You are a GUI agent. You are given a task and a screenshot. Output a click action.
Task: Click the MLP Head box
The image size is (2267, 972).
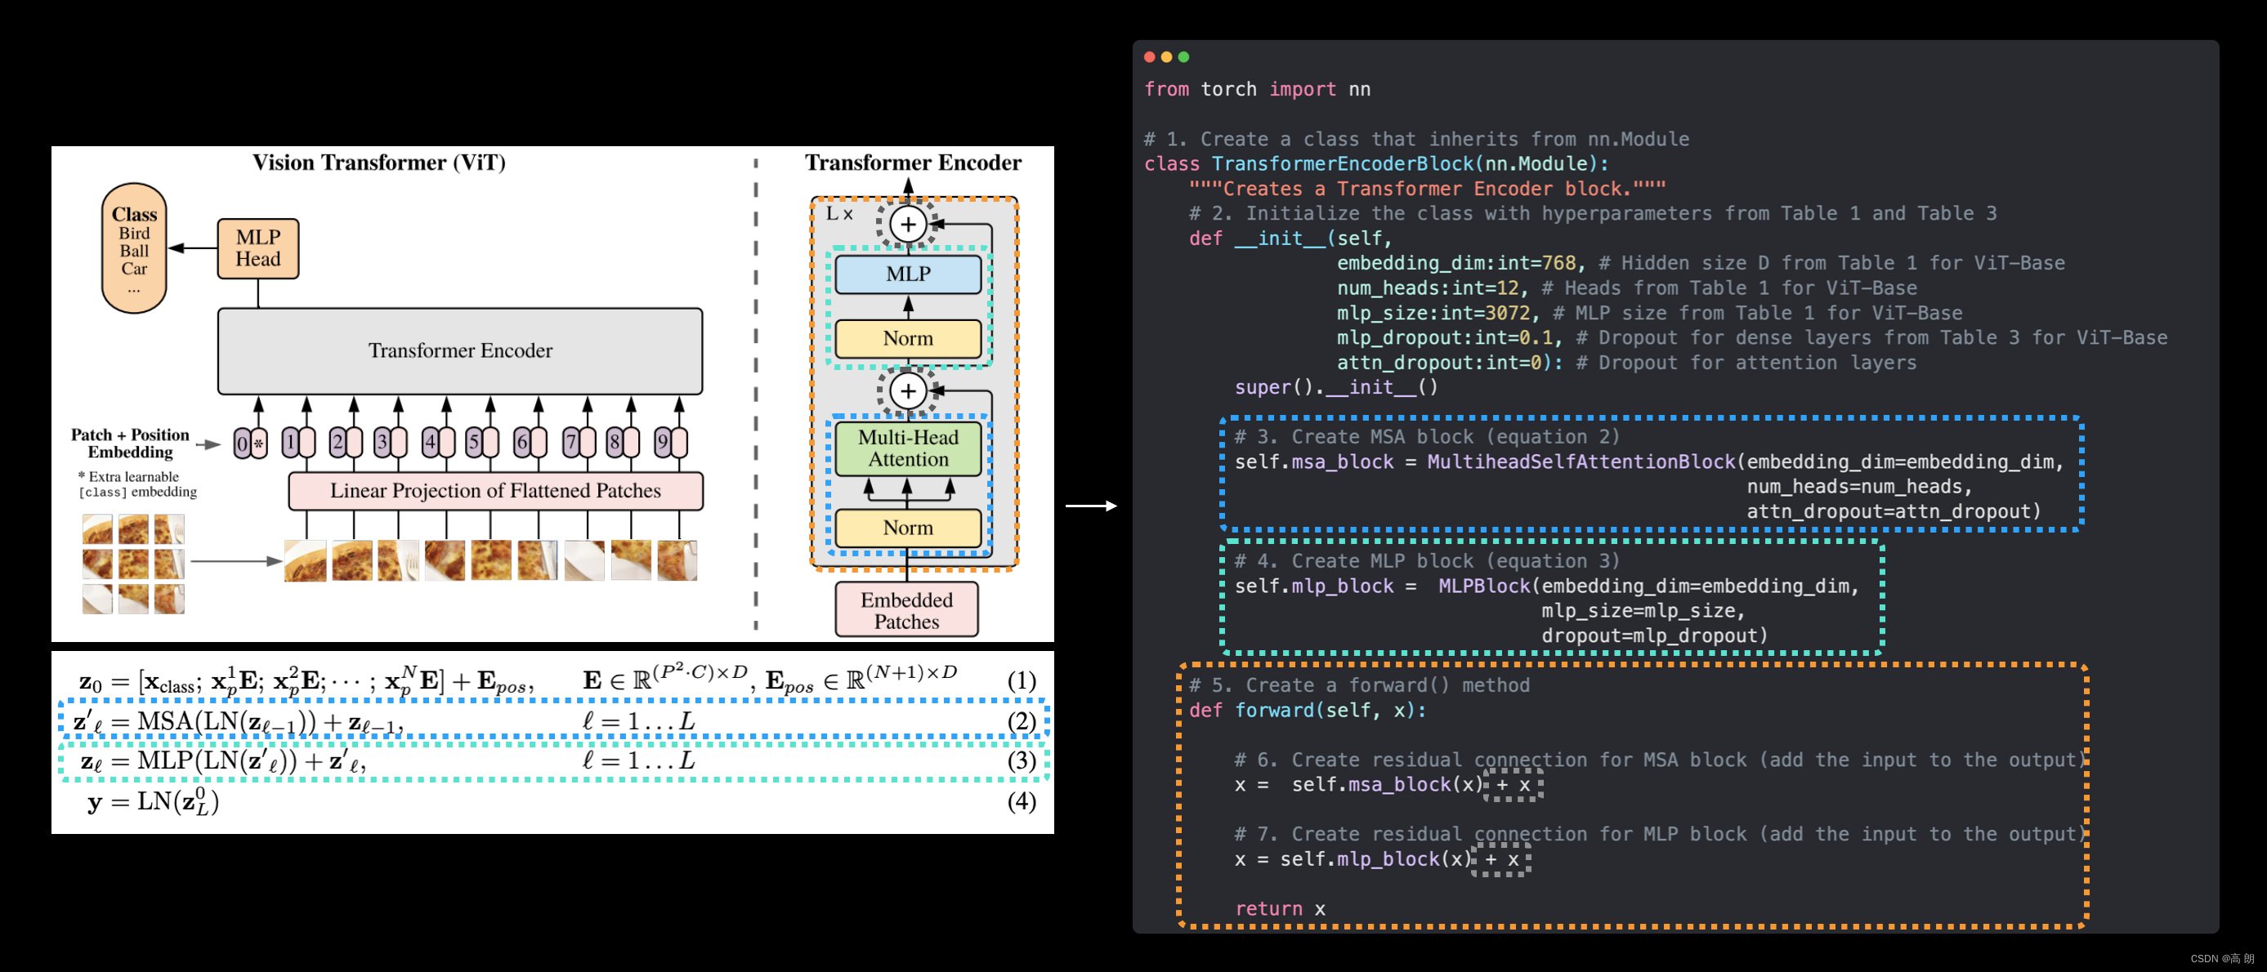click(258, 249)
